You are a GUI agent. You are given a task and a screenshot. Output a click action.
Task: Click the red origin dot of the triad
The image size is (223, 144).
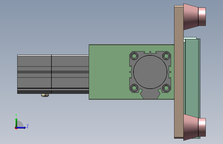[x=16, y=128]
